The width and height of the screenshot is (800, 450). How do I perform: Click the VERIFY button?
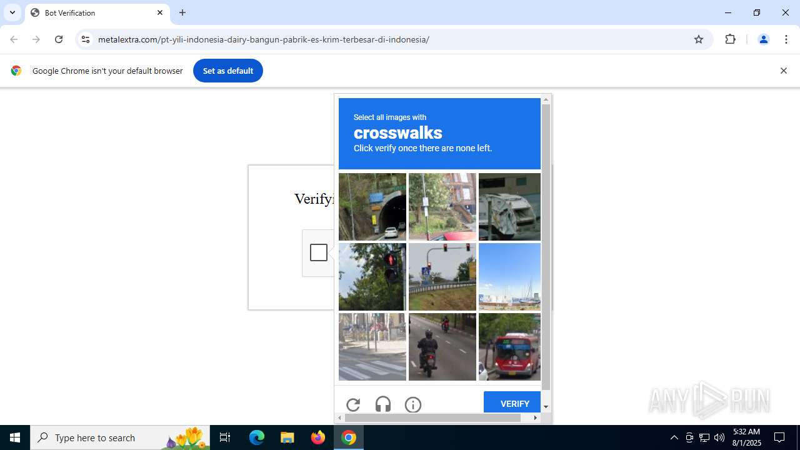pyautogui.click(x=512, y=402)
